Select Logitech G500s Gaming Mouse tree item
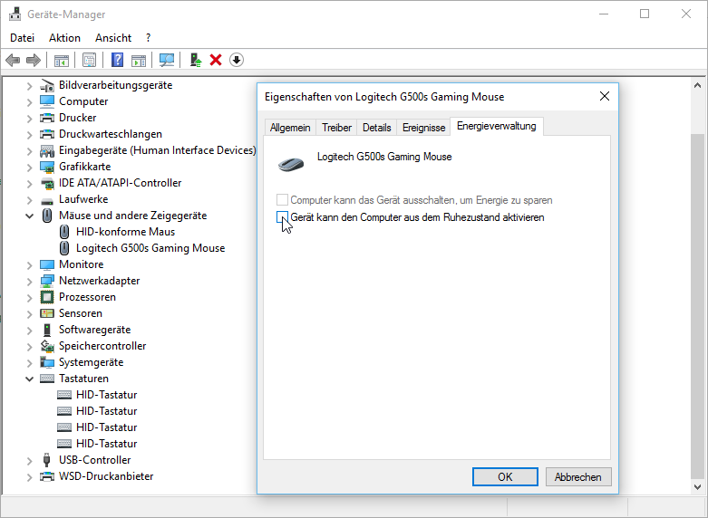The width and height of the screenshot is (708, 518). tap(150, 248)
